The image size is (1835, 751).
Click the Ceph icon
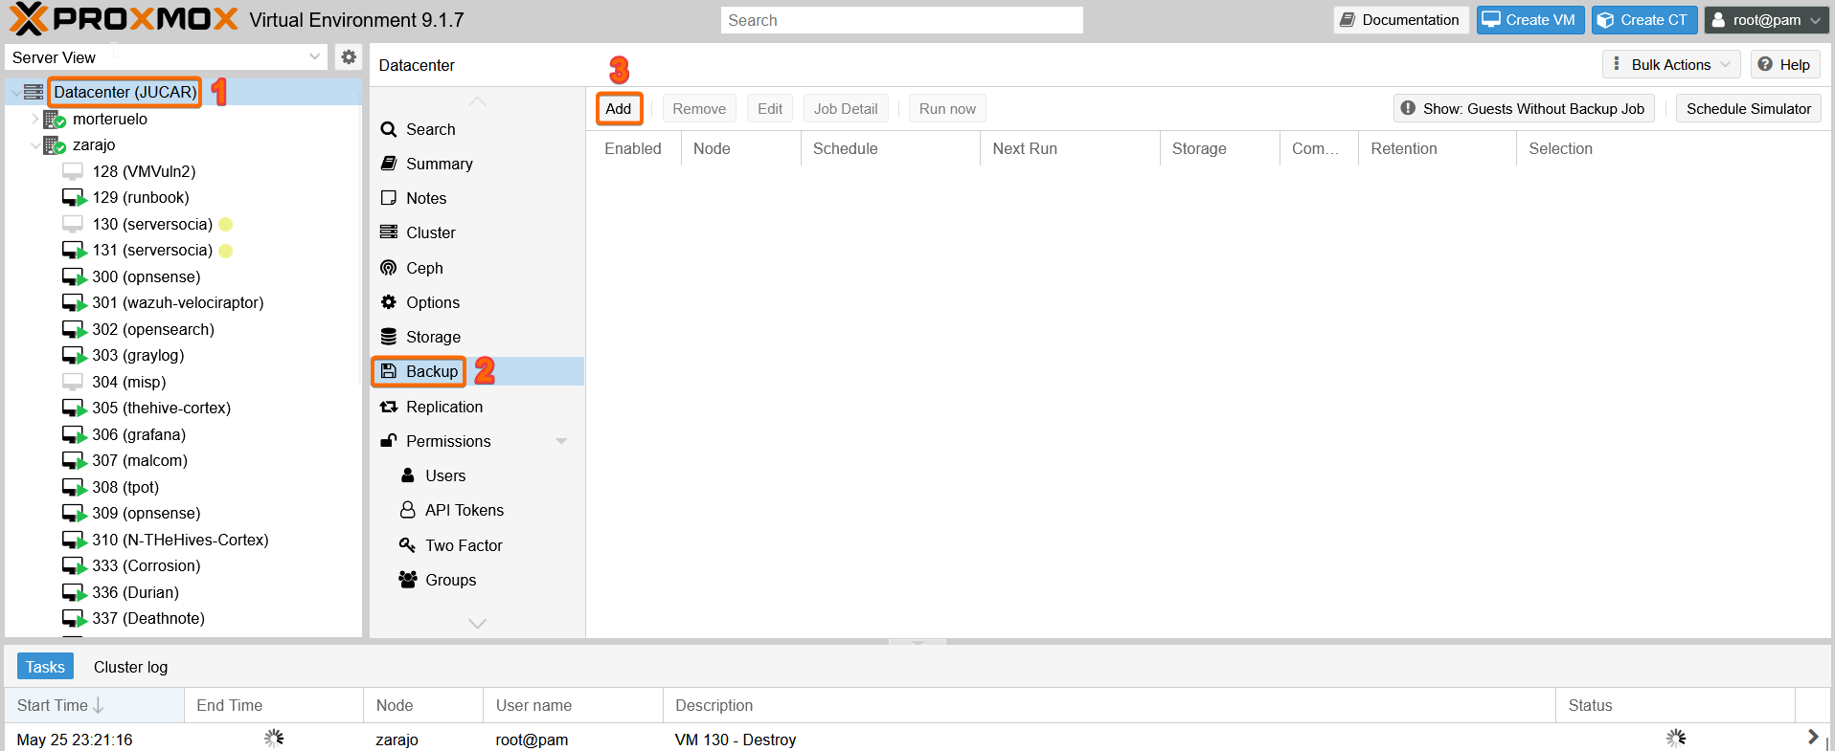(x=388, y=268)
